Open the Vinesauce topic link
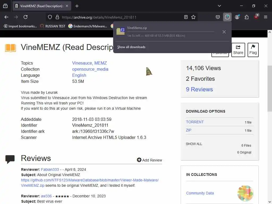Viewport: 272px width, 204px height. click(82, 63)
